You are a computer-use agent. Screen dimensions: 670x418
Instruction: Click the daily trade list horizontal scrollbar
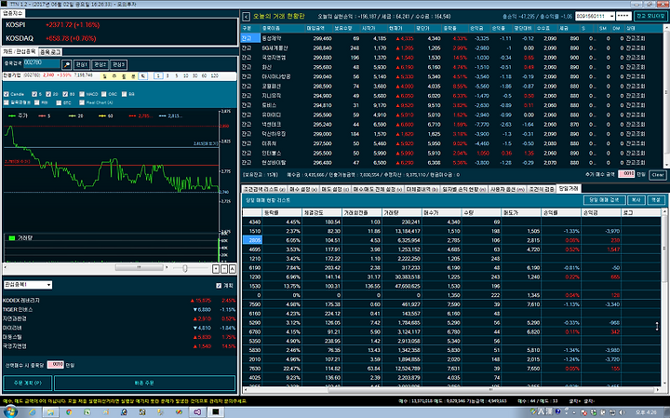point(450,390)
